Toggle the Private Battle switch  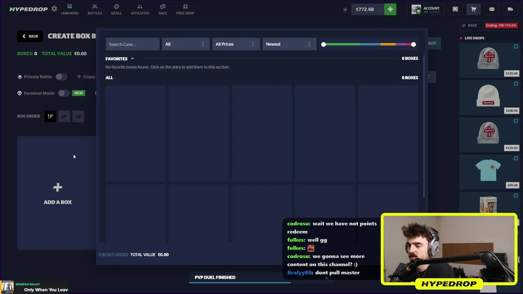(61, 77)
